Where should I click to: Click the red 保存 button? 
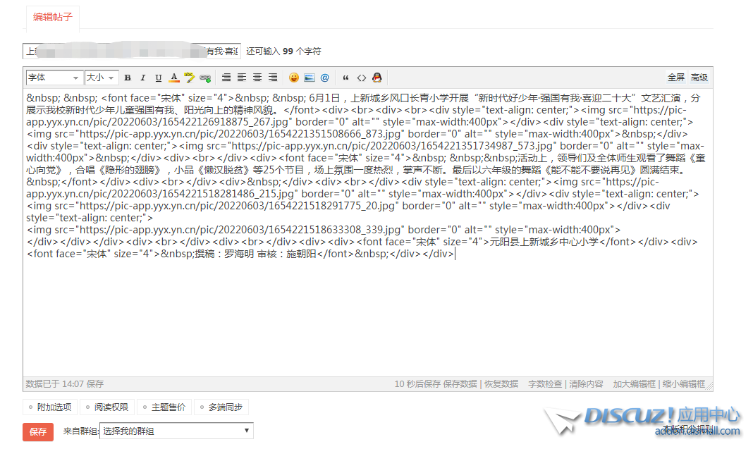click(x=38, y=431)
